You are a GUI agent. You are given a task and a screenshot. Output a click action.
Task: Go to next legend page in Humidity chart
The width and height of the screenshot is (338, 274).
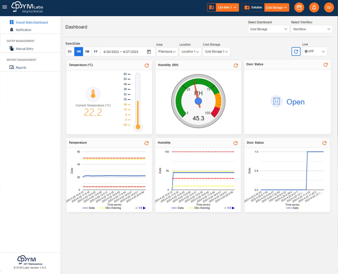tap(233, 208)
